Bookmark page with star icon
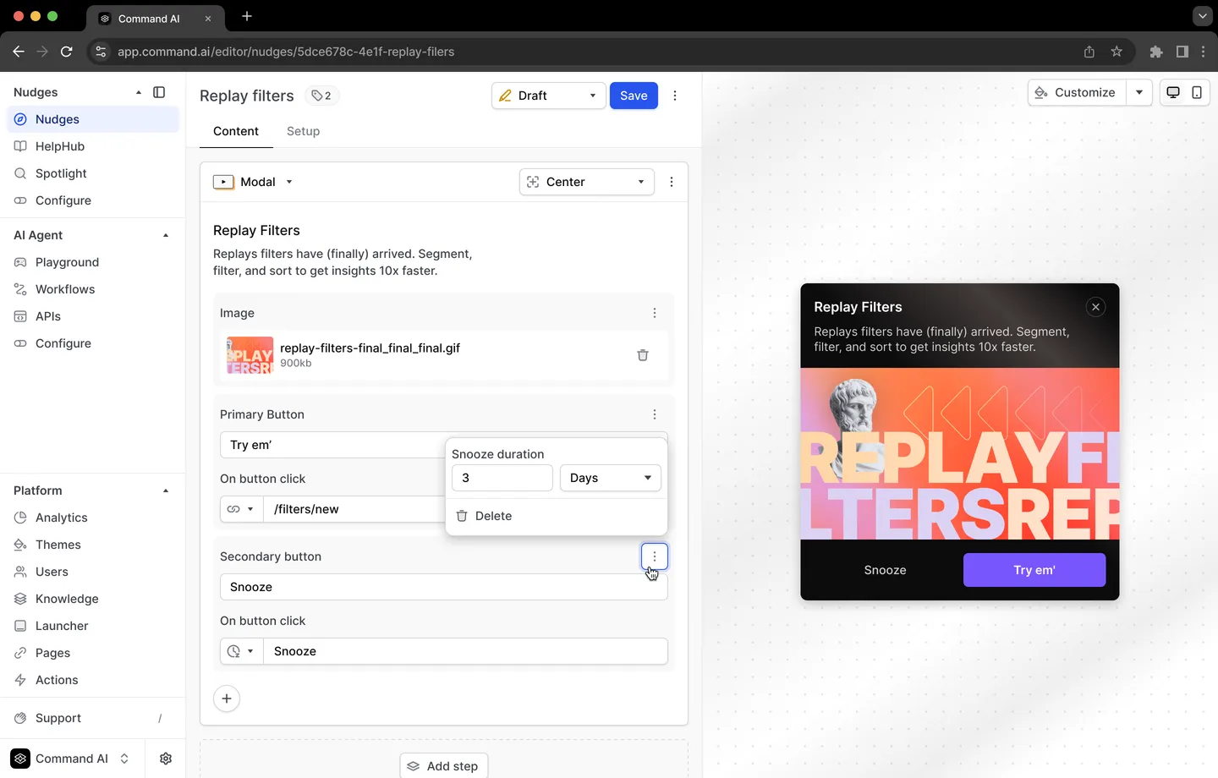 pyautogui.click(x=1116, y=52)
